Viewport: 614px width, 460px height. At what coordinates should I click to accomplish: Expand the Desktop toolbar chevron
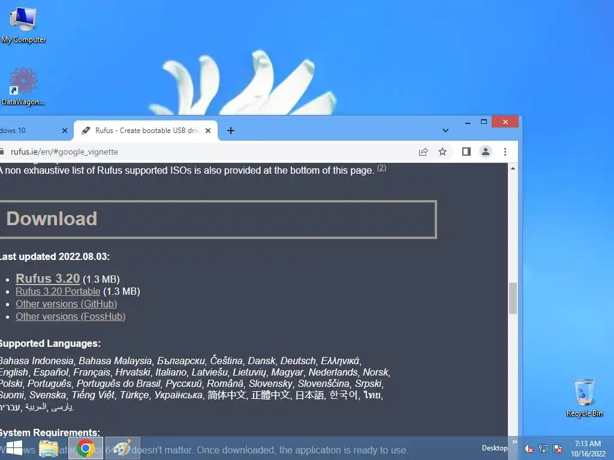click(x=515, y=442)
